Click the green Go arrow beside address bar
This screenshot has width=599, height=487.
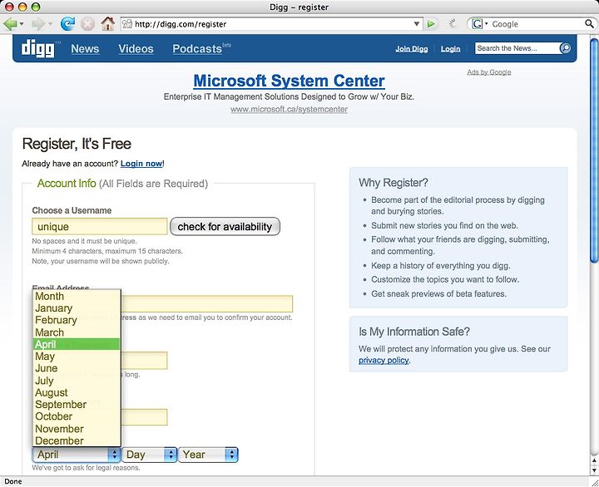click(431, 24)
